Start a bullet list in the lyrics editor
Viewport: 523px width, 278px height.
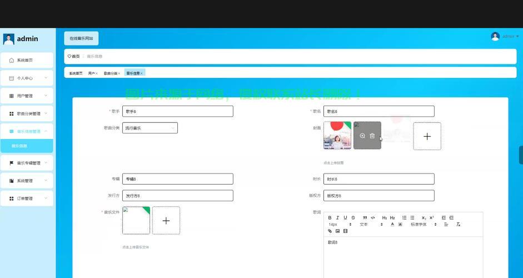coord(412,217)
